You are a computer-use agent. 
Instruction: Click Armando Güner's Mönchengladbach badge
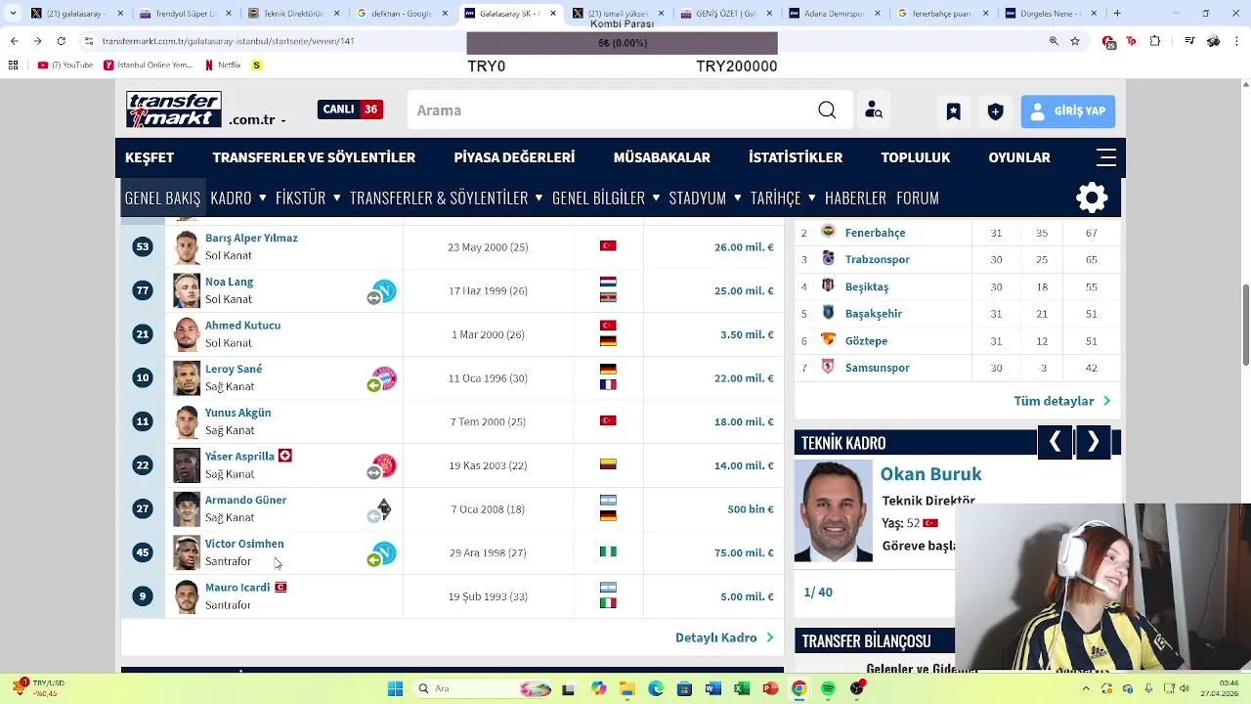tap(384, 508)
